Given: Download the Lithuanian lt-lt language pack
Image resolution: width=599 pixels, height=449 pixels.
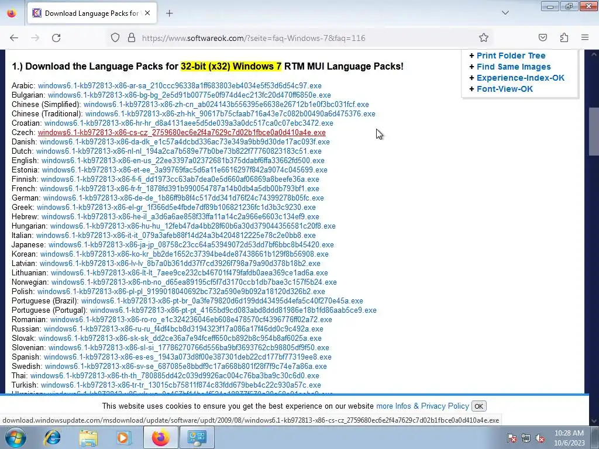Looking at the screenshot, I should coord(189,272).
